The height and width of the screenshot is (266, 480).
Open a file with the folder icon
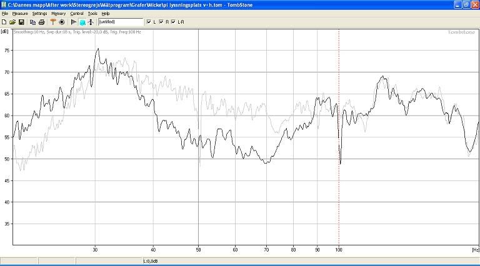[x=12, y=22]
